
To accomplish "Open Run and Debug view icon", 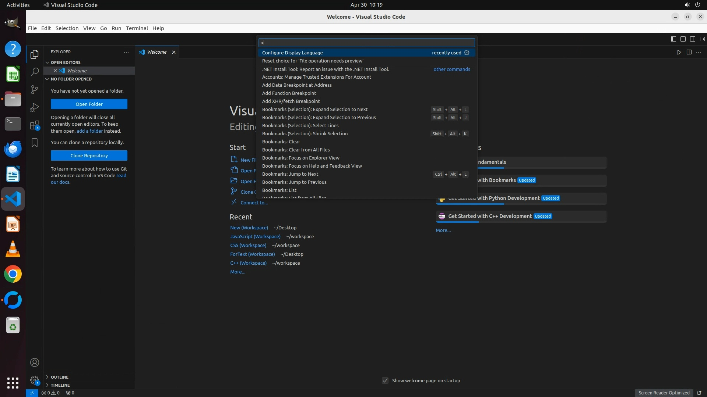I will [x=35, y=107].
